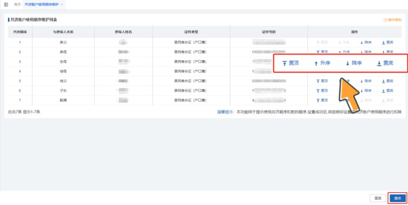The height and width of the screenshot is (205, 408).
Task: Select the 养母 relationship cell in row 2
Action: pos(63,52)
